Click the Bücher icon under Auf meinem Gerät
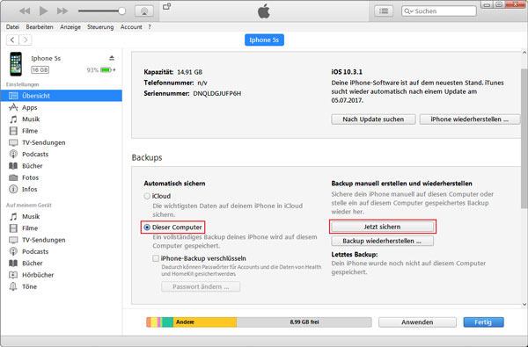528x347 pixels. [13, 263]
